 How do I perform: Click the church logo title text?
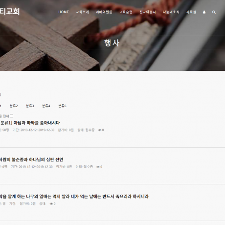[10, 11]
